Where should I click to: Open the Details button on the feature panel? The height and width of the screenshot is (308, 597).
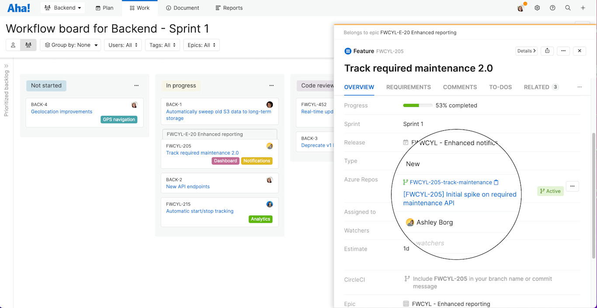(x=526, y=51)
